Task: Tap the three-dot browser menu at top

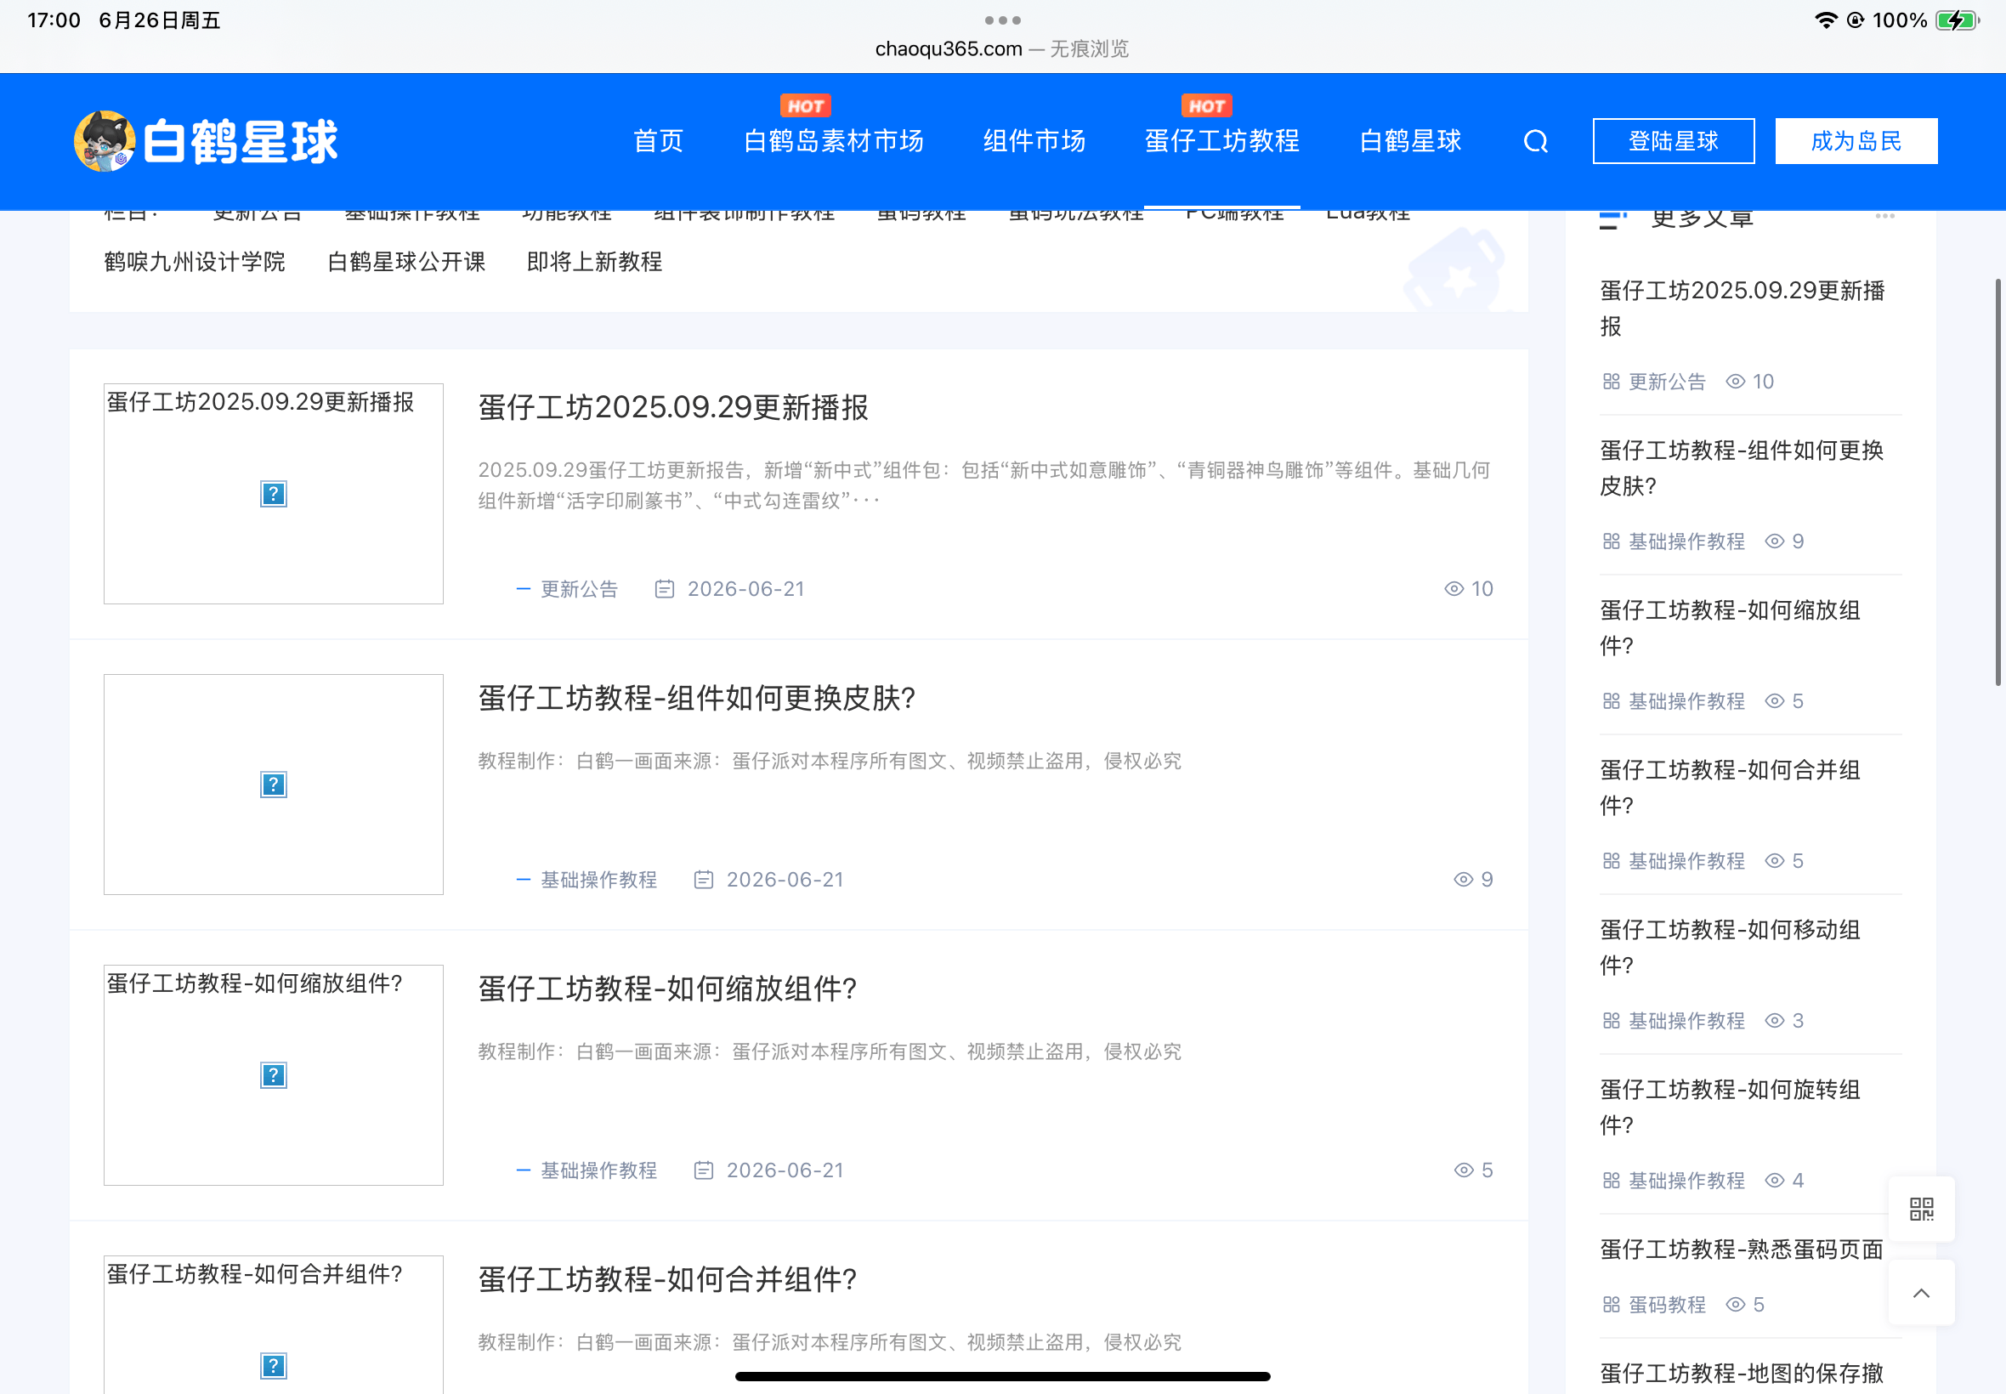Action: point(1002,20)
